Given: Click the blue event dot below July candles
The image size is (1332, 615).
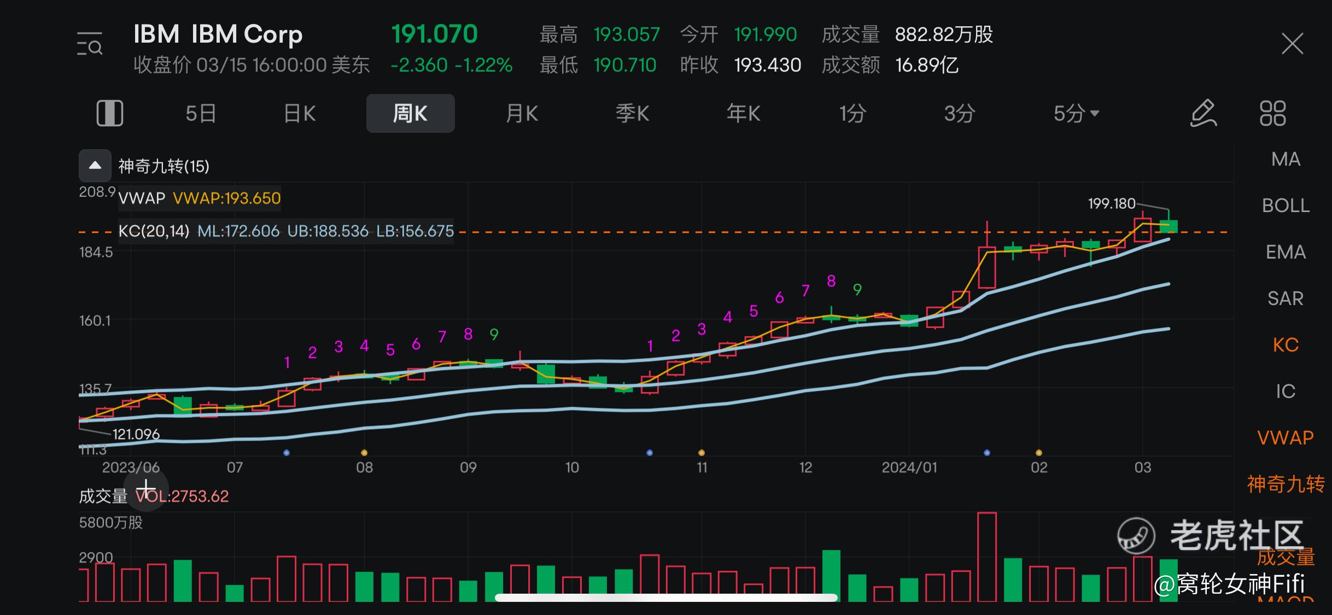Looking at the screenshot, I should (287, 453).
